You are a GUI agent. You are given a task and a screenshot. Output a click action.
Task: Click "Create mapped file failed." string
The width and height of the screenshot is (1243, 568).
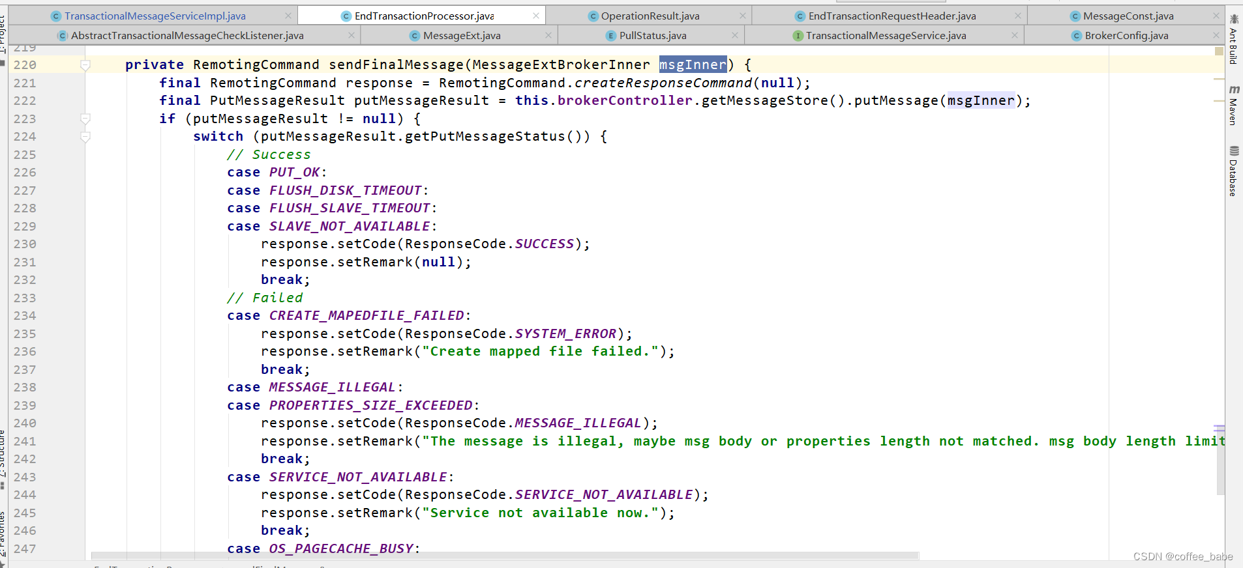(x=541, y=351)
